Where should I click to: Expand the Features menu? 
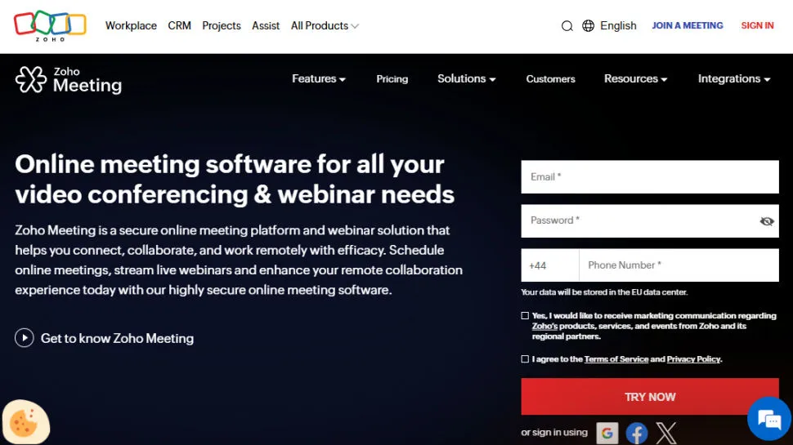click(x=318, y=79)
